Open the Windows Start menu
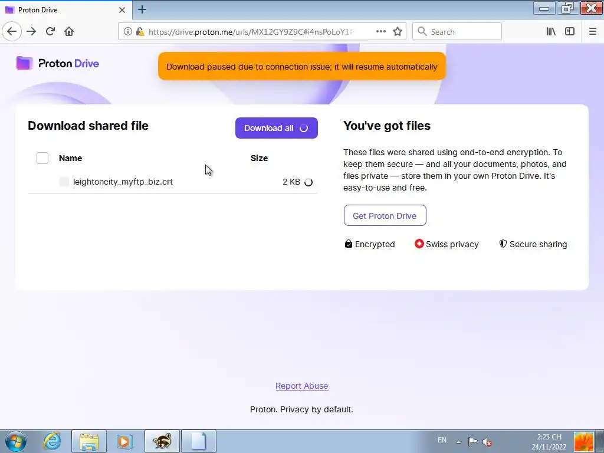 16,441
